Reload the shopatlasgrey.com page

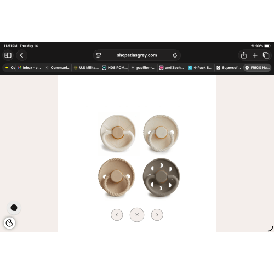click(175, 55)
